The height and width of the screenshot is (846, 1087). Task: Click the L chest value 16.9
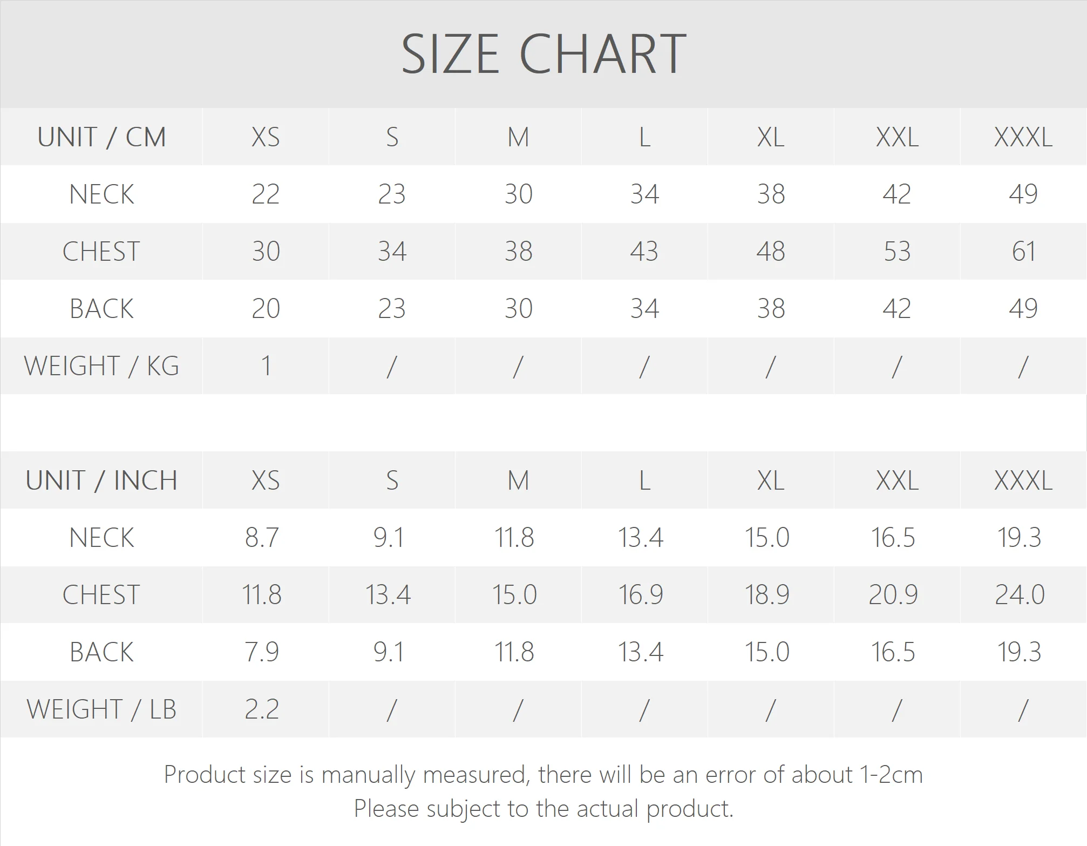pyautogui.click(x=641, y=595)
